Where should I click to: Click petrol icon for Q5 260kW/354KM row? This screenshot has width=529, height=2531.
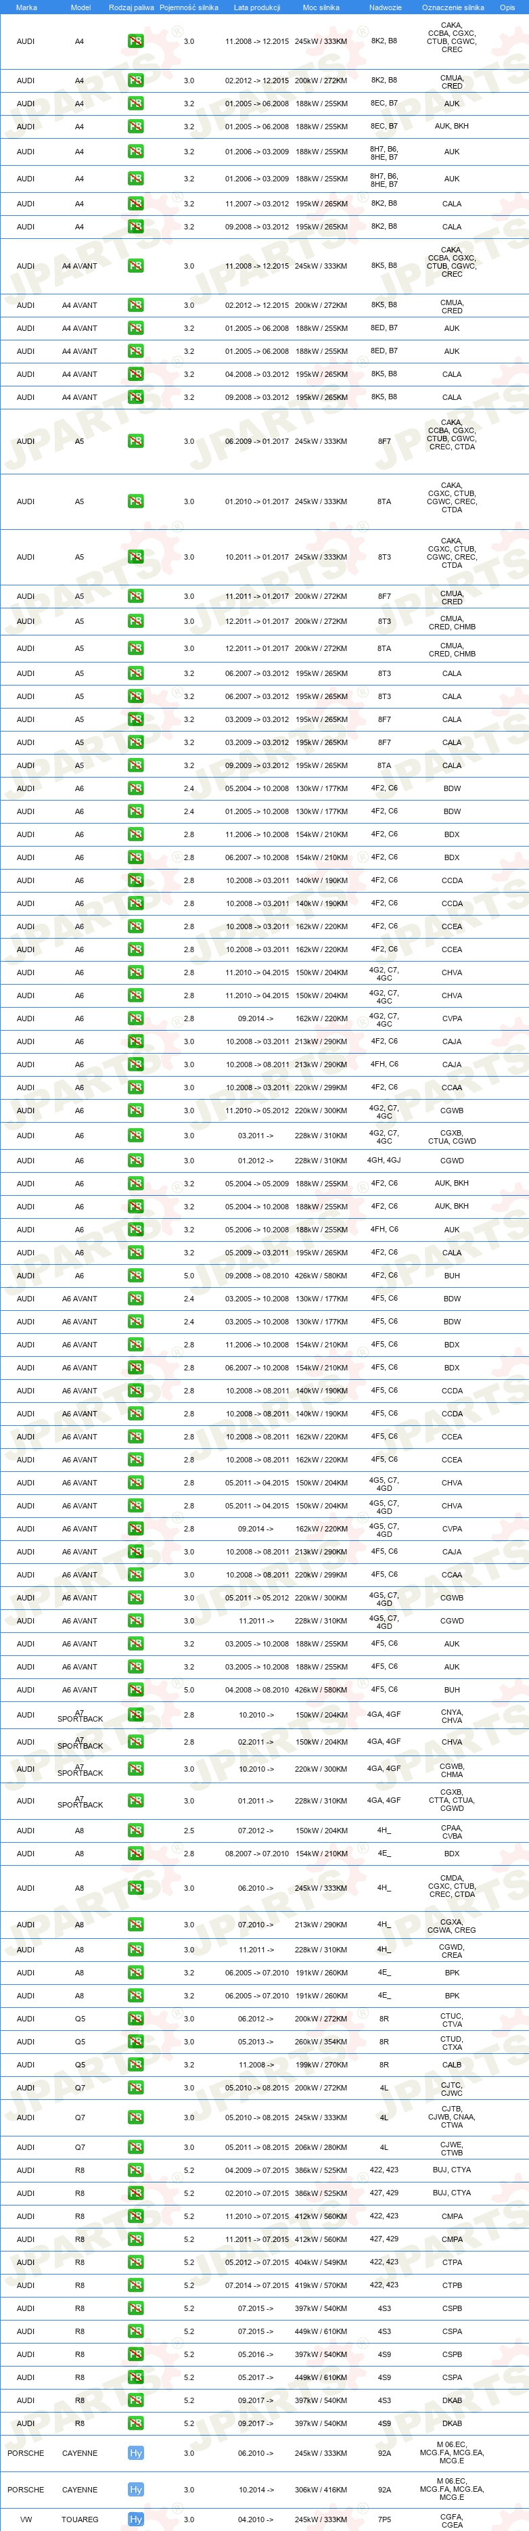point(135,2042)
